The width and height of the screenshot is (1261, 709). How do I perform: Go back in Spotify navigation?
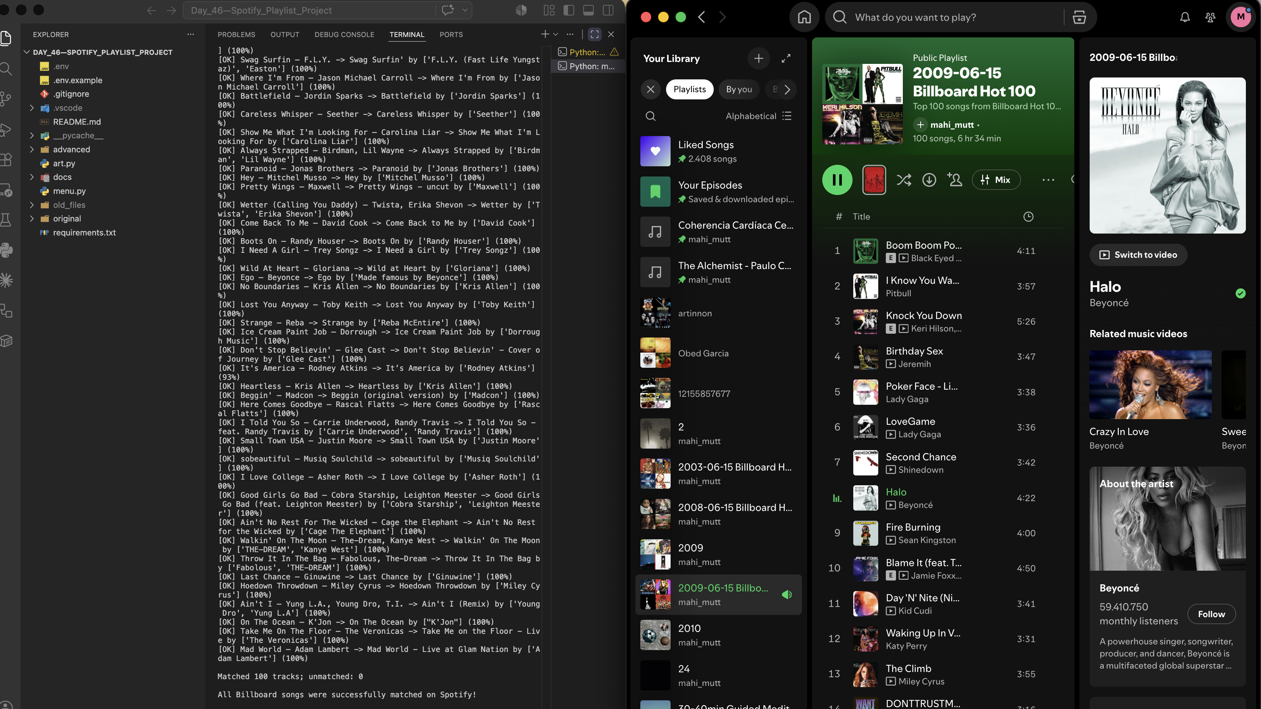coord(702,17)
